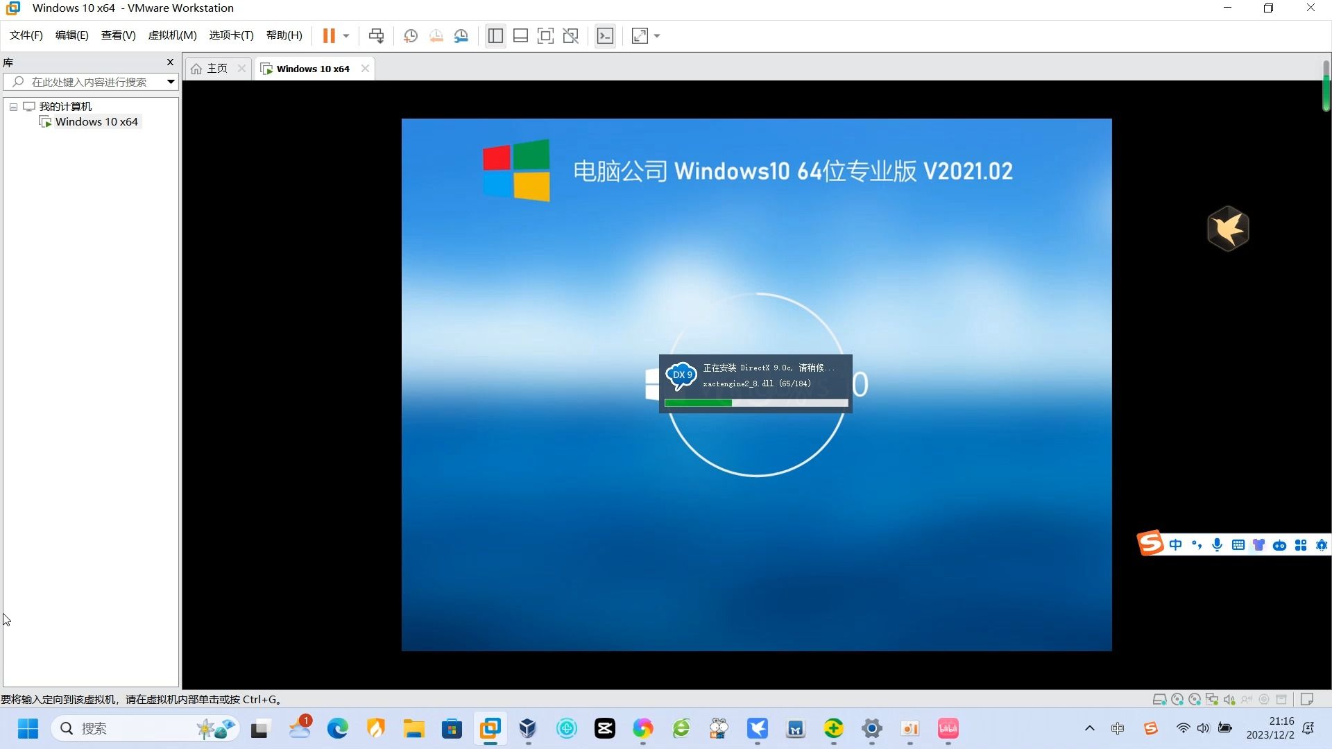1332x749 pixels.
Task: Open CapCut from the taskbar
Action: (605, 728)
